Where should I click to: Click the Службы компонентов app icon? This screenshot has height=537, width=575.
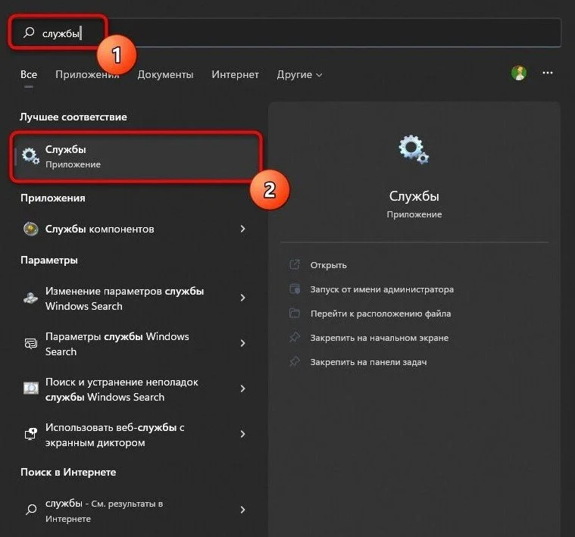point(31,229)
